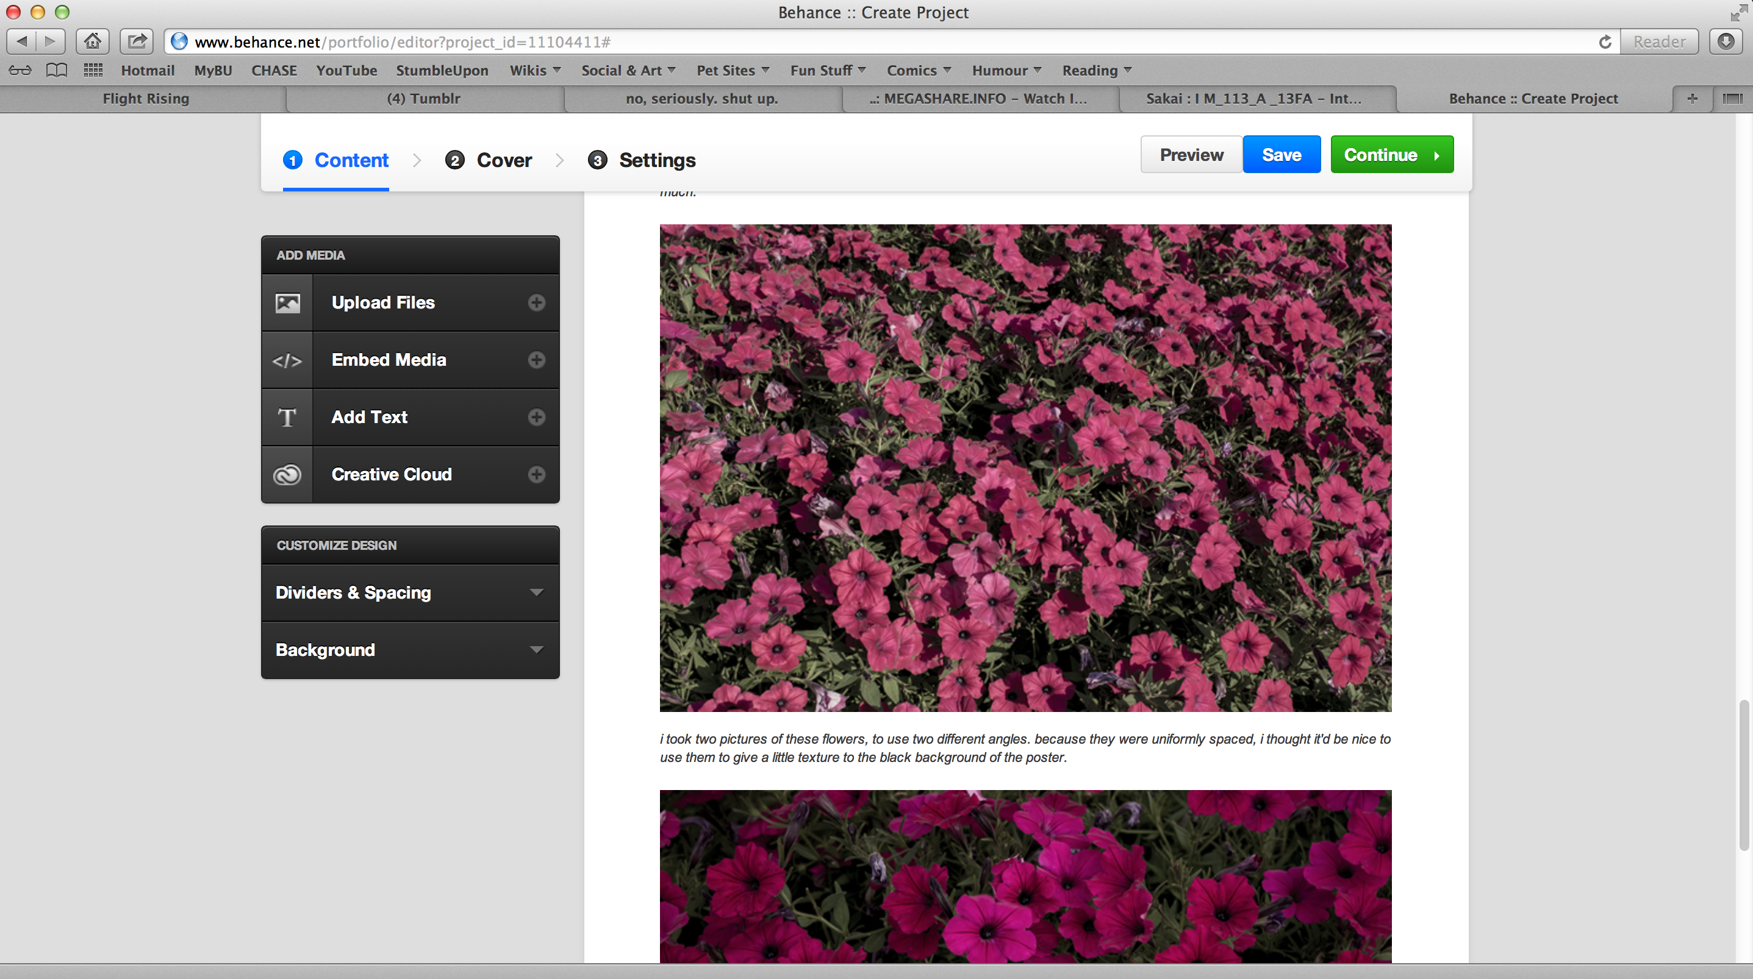The width and height of the screenshot is (1753, 979).
Task: Open Top Sites grid icon
Action: [x=93, y=70]
